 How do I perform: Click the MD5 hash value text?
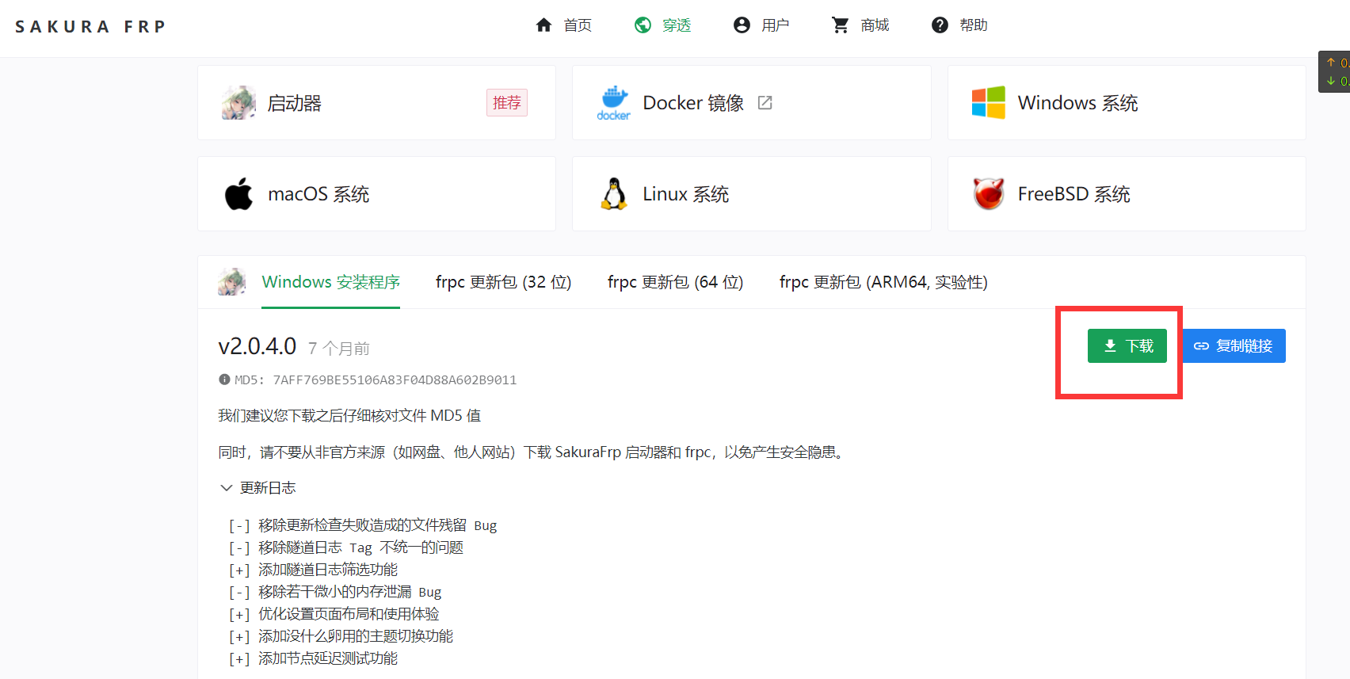pos(395,380)
